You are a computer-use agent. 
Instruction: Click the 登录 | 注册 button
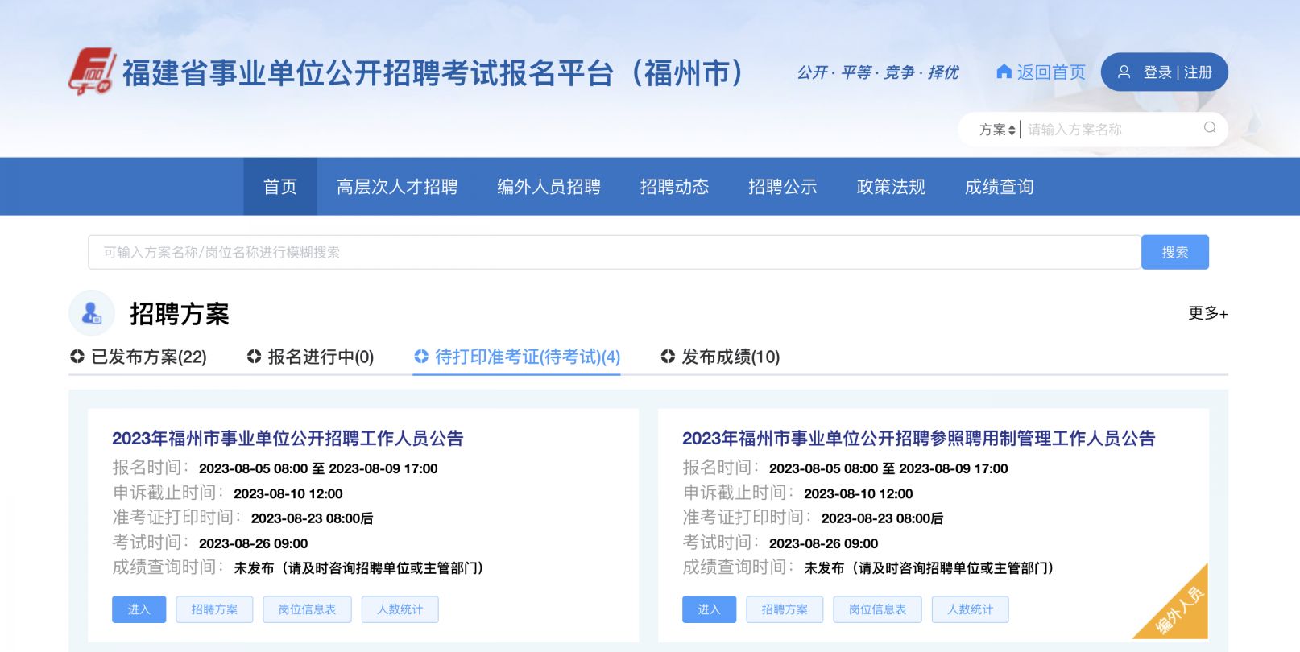1164,72
